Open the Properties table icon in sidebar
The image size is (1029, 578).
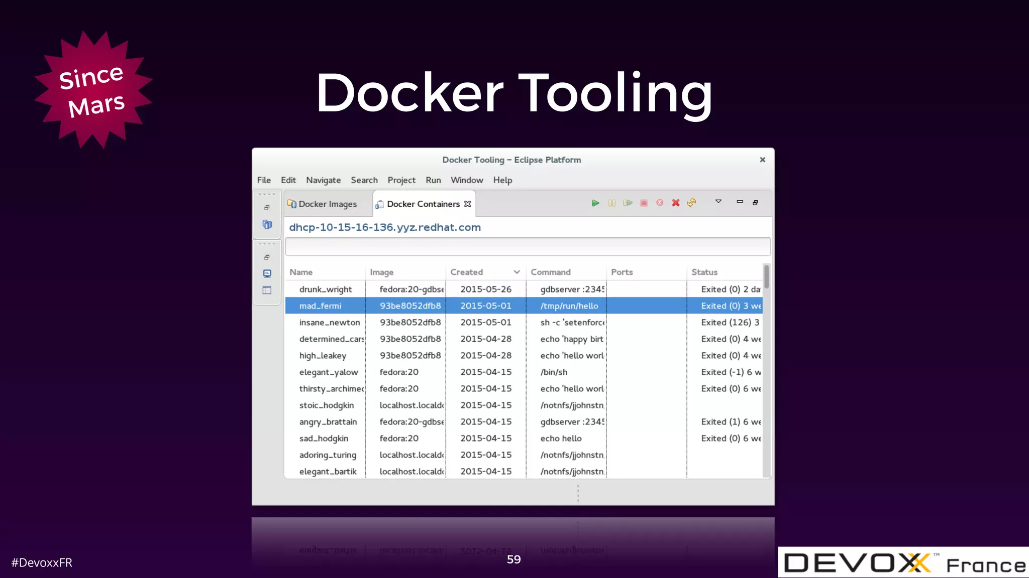coord(267,290)
